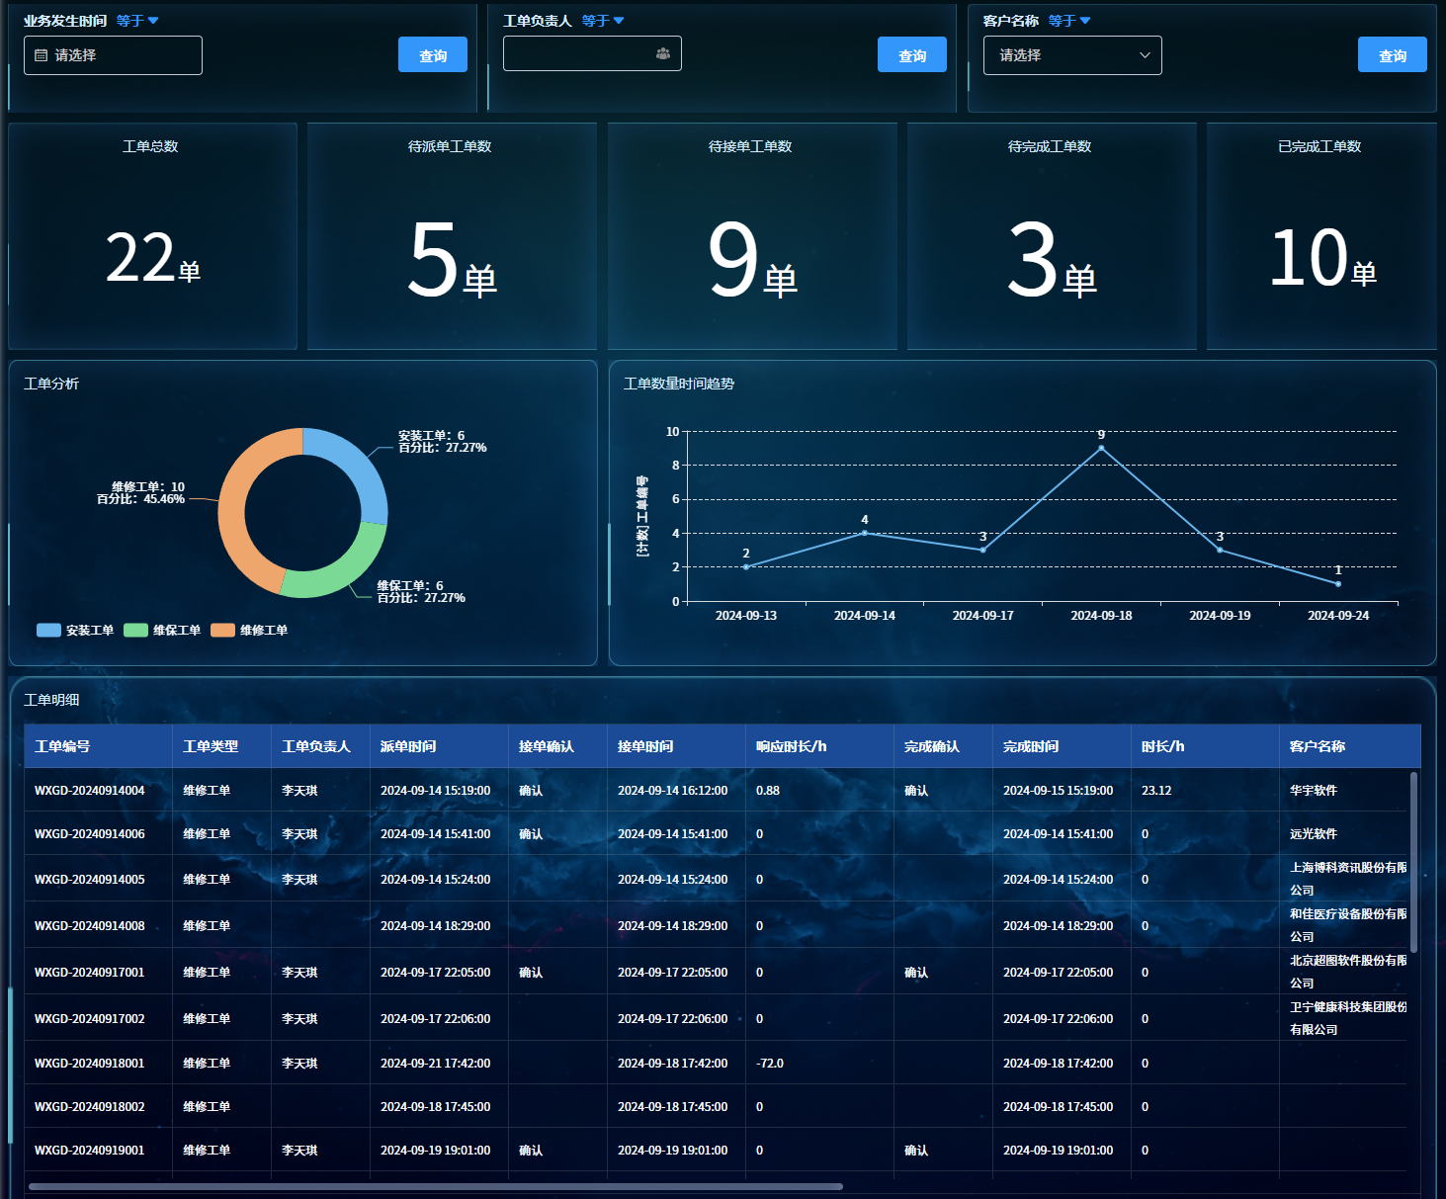The image size is (1446, 1199).
Task: Click the people icon in 工单负责人 field
Action: (662, 53)
